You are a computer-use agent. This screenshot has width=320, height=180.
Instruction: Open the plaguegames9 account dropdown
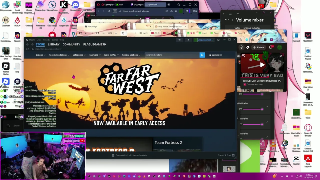[204, 40]
